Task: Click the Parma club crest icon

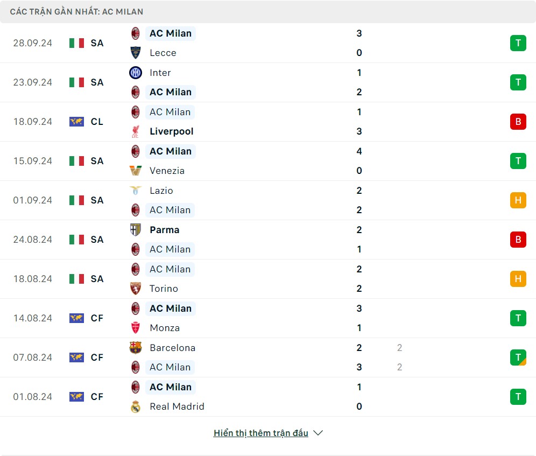Action: [x=136, y=230]
